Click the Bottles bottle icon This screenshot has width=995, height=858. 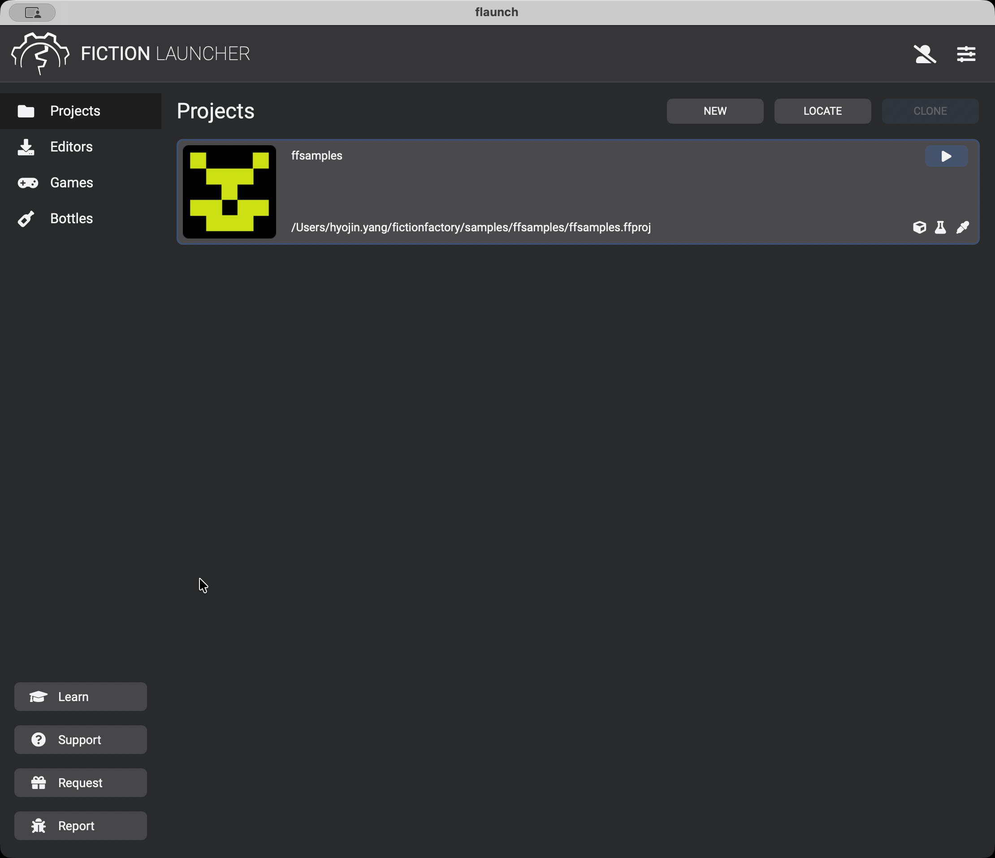26,219
